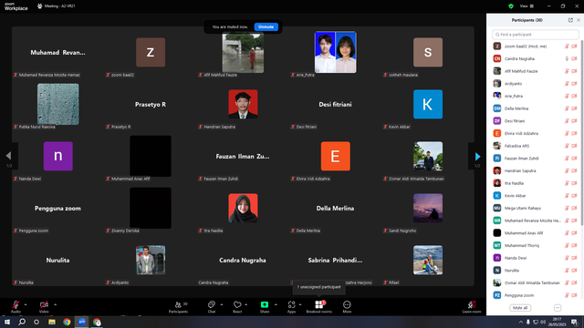Select the Elvira Vidi Adzahra E tile

coord(335,156)
